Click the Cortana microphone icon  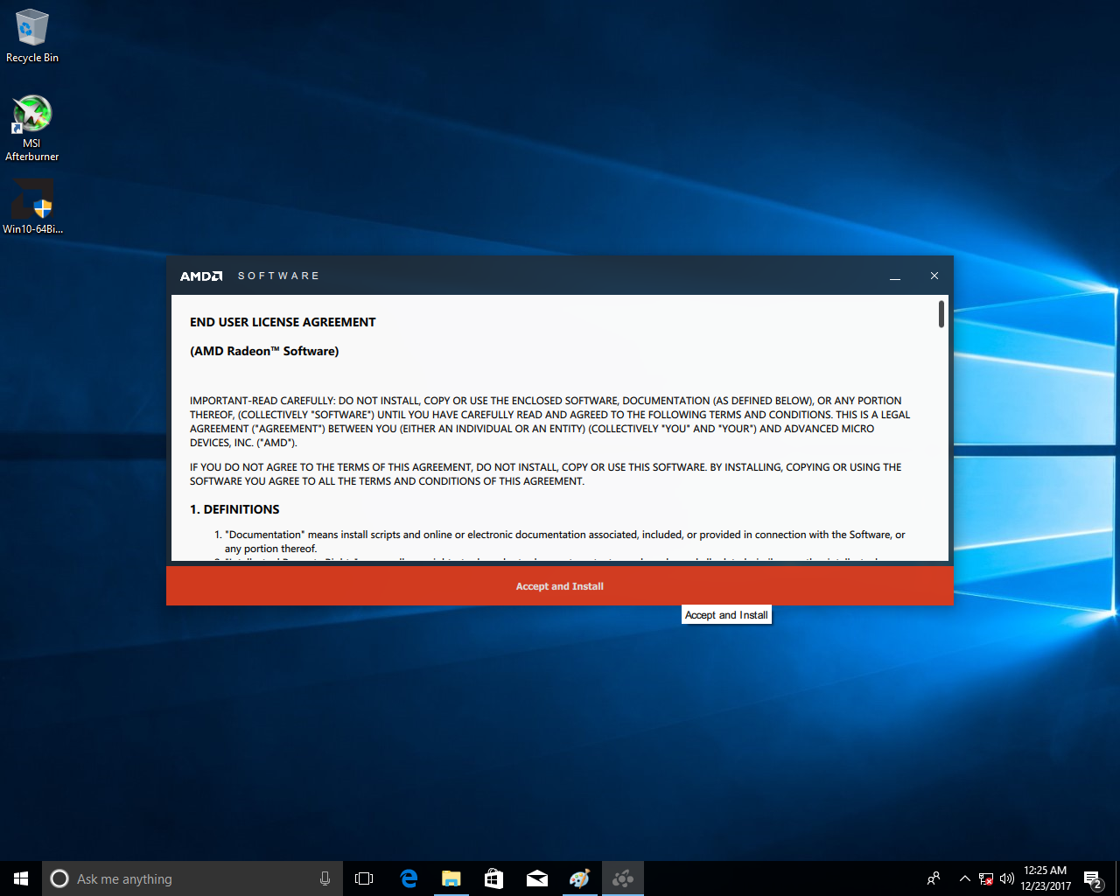(325, 878)
